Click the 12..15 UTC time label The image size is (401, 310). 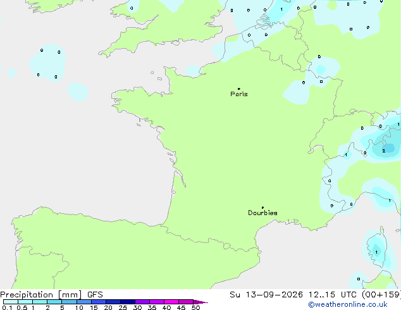point(322,295)
